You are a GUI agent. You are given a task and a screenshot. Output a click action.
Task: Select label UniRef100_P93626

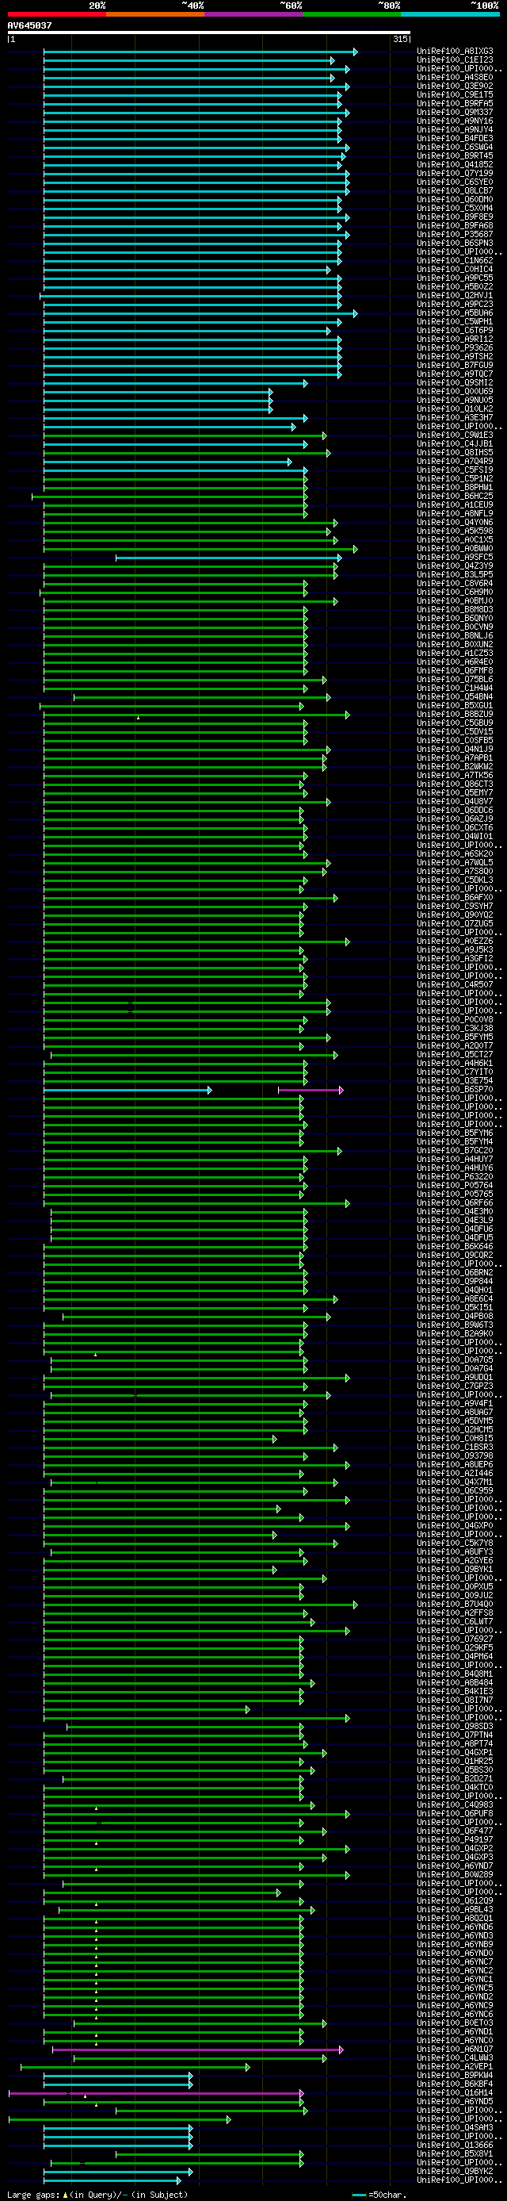pyautogui.click(x=454, y=347)
